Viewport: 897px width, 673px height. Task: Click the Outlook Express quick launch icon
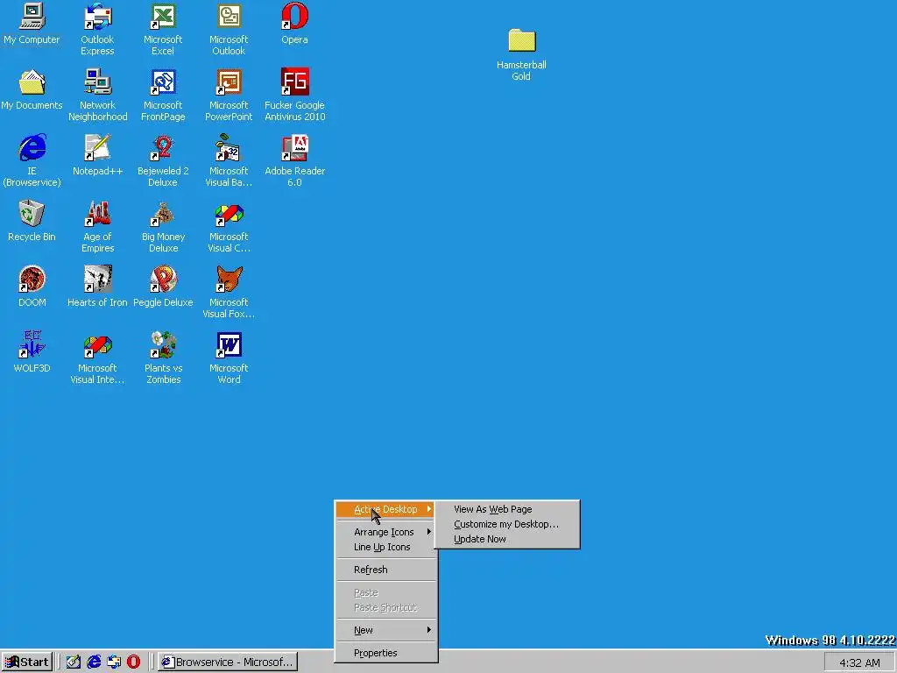coord(114,662)
